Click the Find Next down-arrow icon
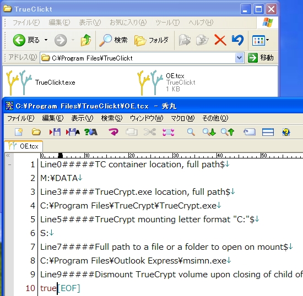The height and width of the screenshot is (296, 303). pos(209,132)
